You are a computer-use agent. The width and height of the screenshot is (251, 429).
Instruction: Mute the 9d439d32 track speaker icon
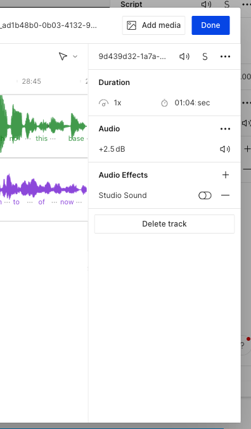(x=184, y=56)
